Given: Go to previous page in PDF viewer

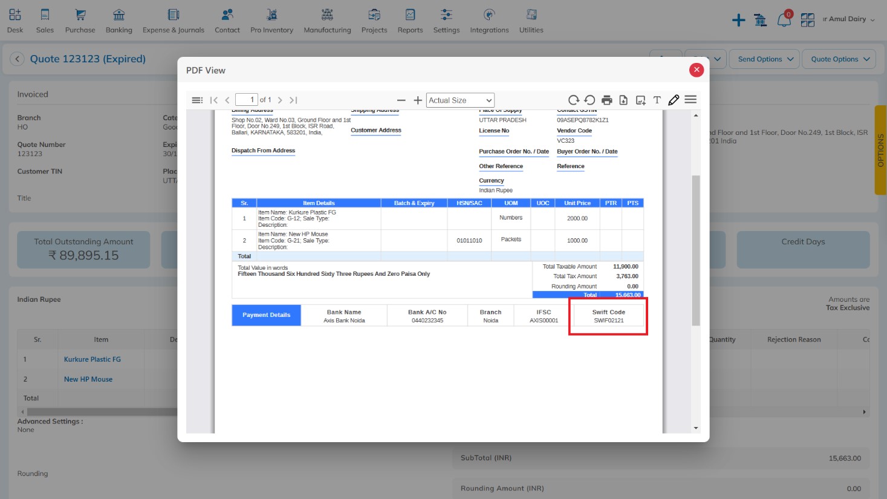Looking at the screenshot, I should pyautogui.click(x=227, y=100).
